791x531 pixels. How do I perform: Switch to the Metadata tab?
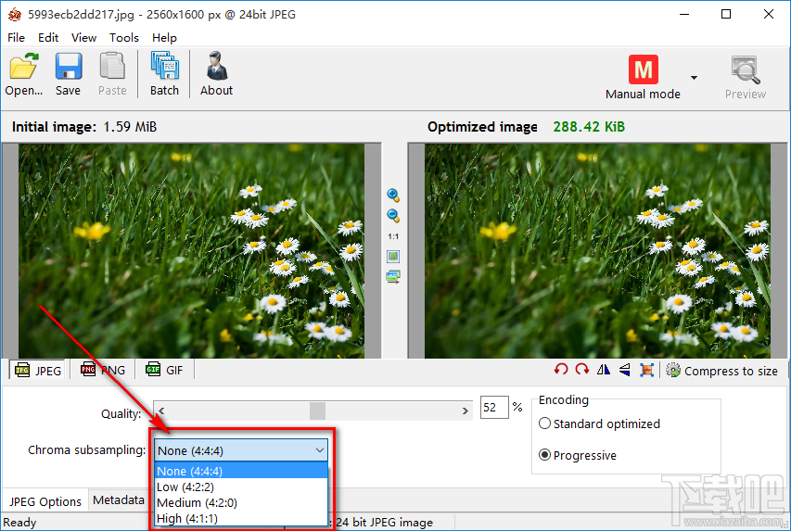point(119,500)
